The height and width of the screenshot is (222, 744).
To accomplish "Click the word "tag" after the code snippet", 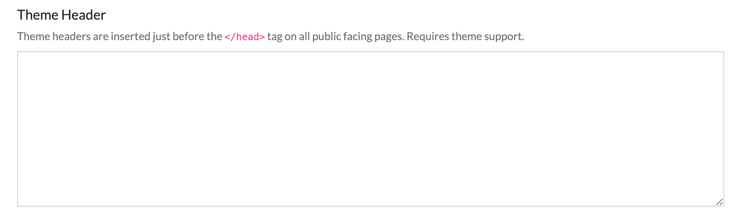I will 275,37.
